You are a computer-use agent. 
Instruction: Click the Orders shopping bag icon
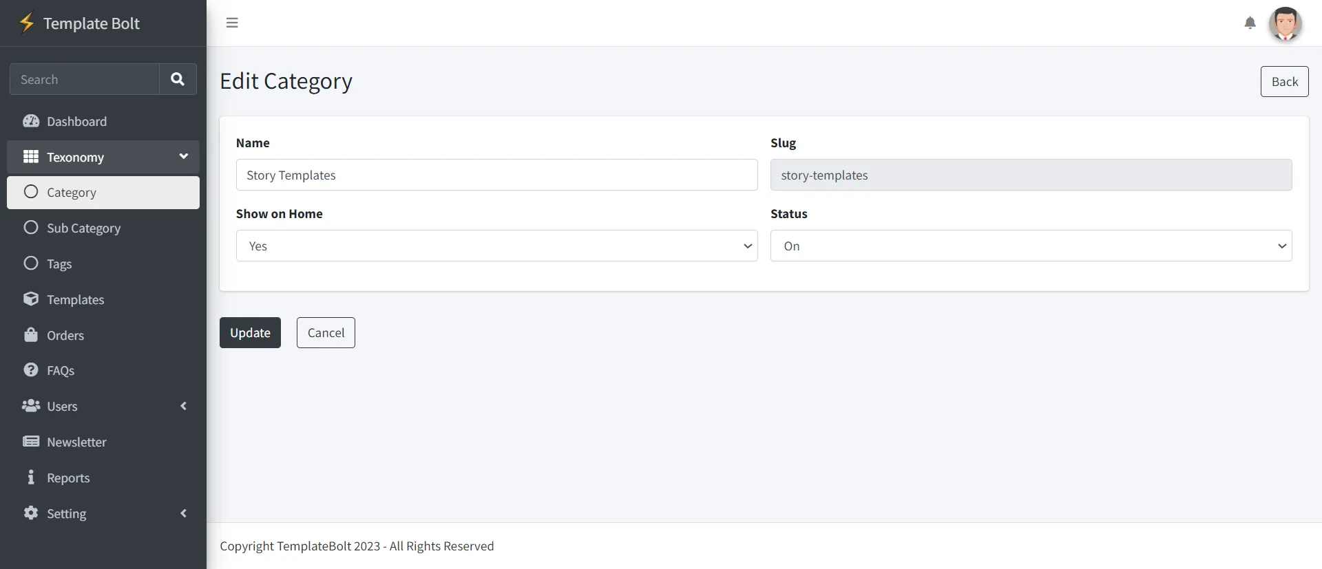click(x=30, y=335)
